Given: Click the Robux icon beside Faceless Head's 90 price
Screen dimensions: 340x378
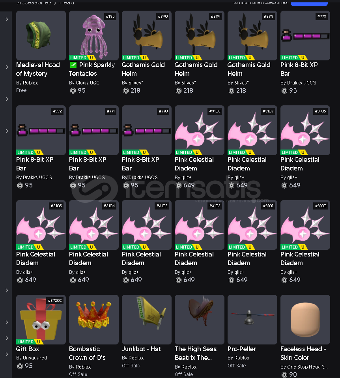Looking at the screenshot, I should (x=284, y=374).
